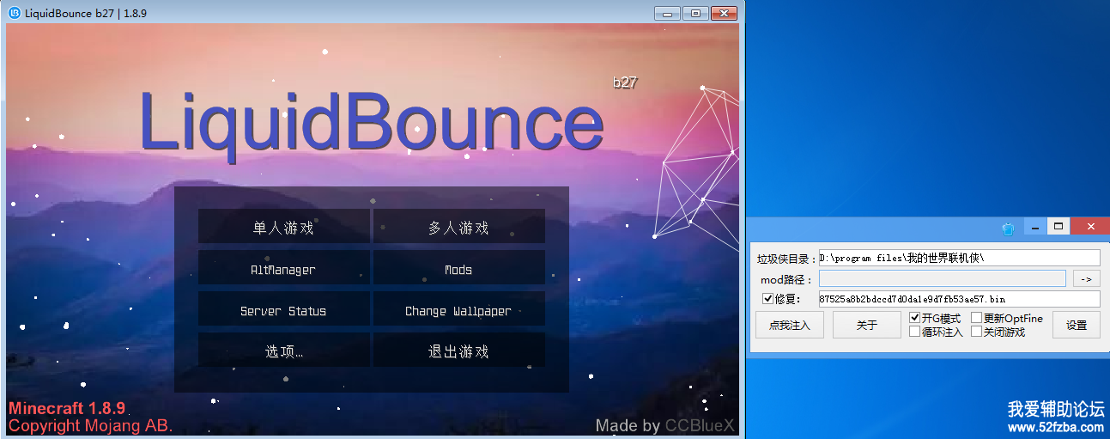Close the injector tool window
This screenshot has width=1110, height=439.
coord(1090,227)
